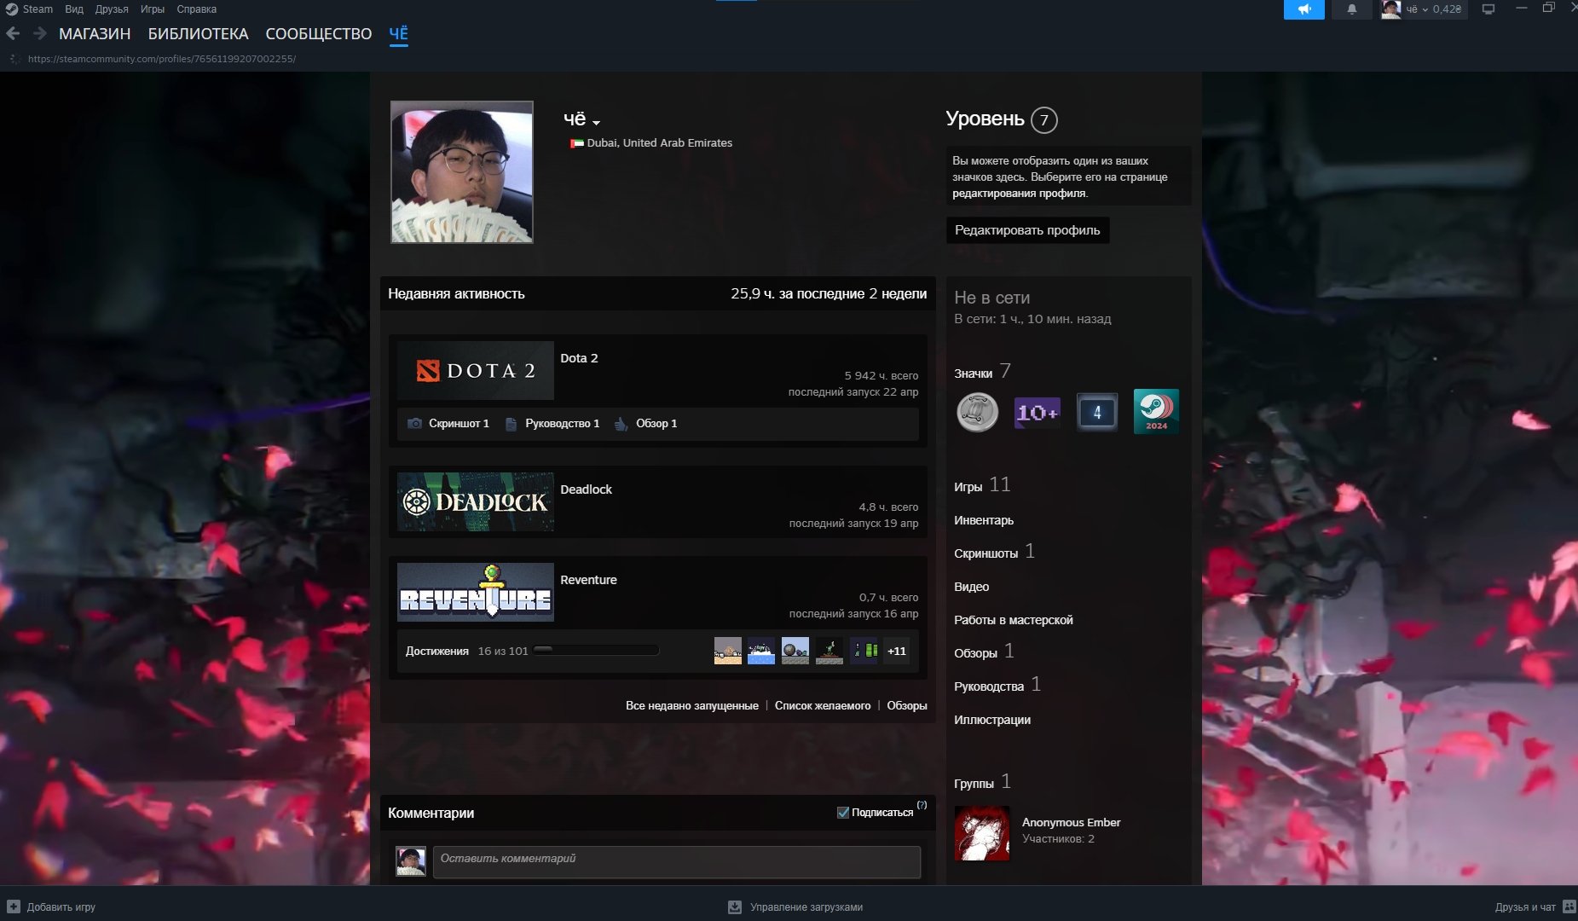The image size is (1578, 921).
Task: Open the Anonymous Ember group name
Action: tap(1071, 822)
